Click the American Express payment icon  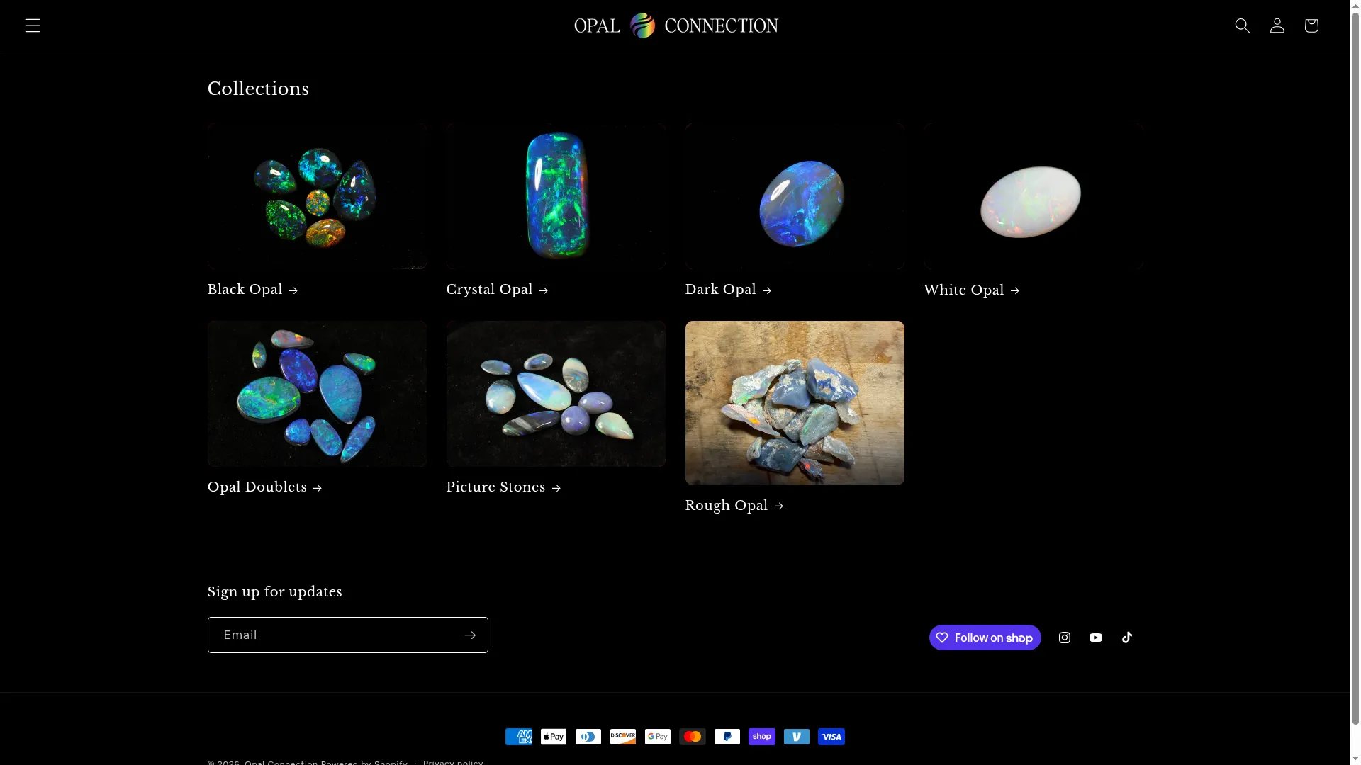[519, 737]
